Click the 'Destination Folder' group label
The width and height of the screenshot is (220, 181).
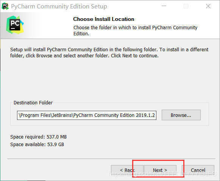(33, 103)
